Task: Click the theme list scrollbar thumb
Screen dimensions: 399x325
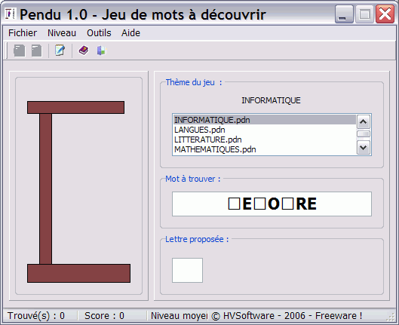Action: [x=363, y=133]
